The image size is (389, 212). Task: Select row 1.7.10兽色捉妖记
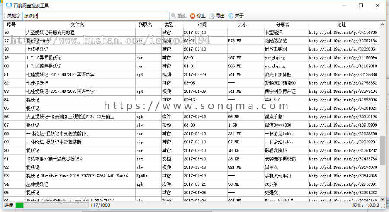tap(192, 66)
